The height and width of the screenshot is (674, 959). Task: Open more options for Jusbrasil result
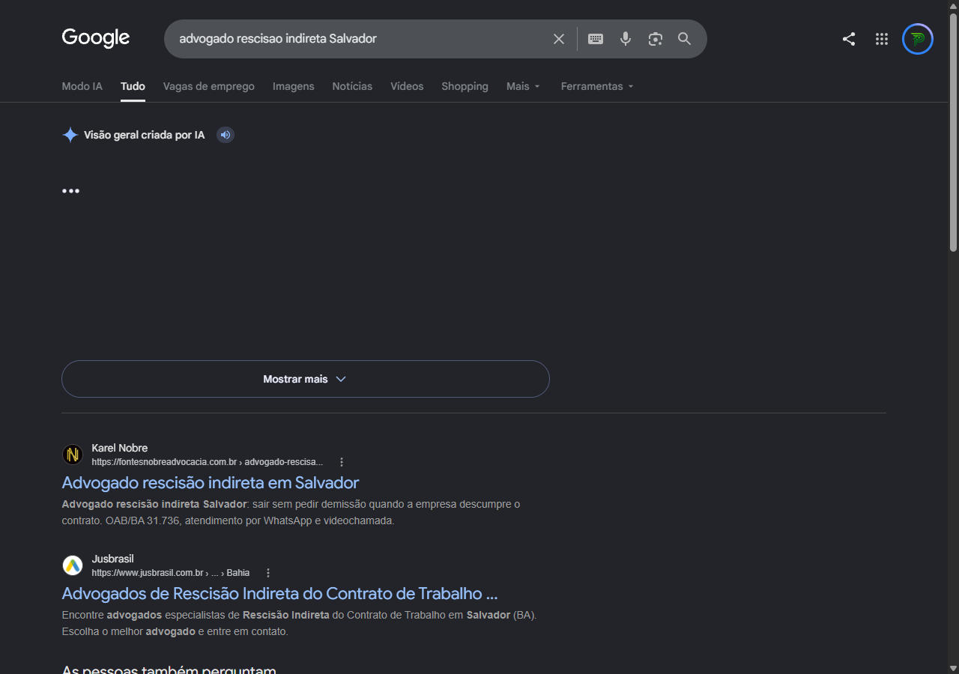[x=268, y=573]
